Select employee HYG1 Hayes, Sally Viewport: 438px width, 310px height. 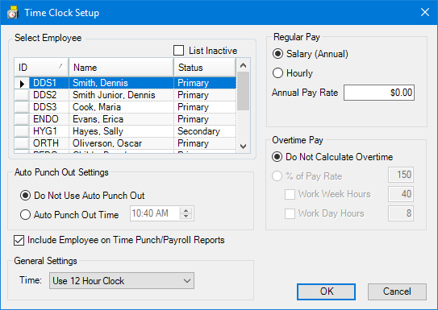coord(125,131)
